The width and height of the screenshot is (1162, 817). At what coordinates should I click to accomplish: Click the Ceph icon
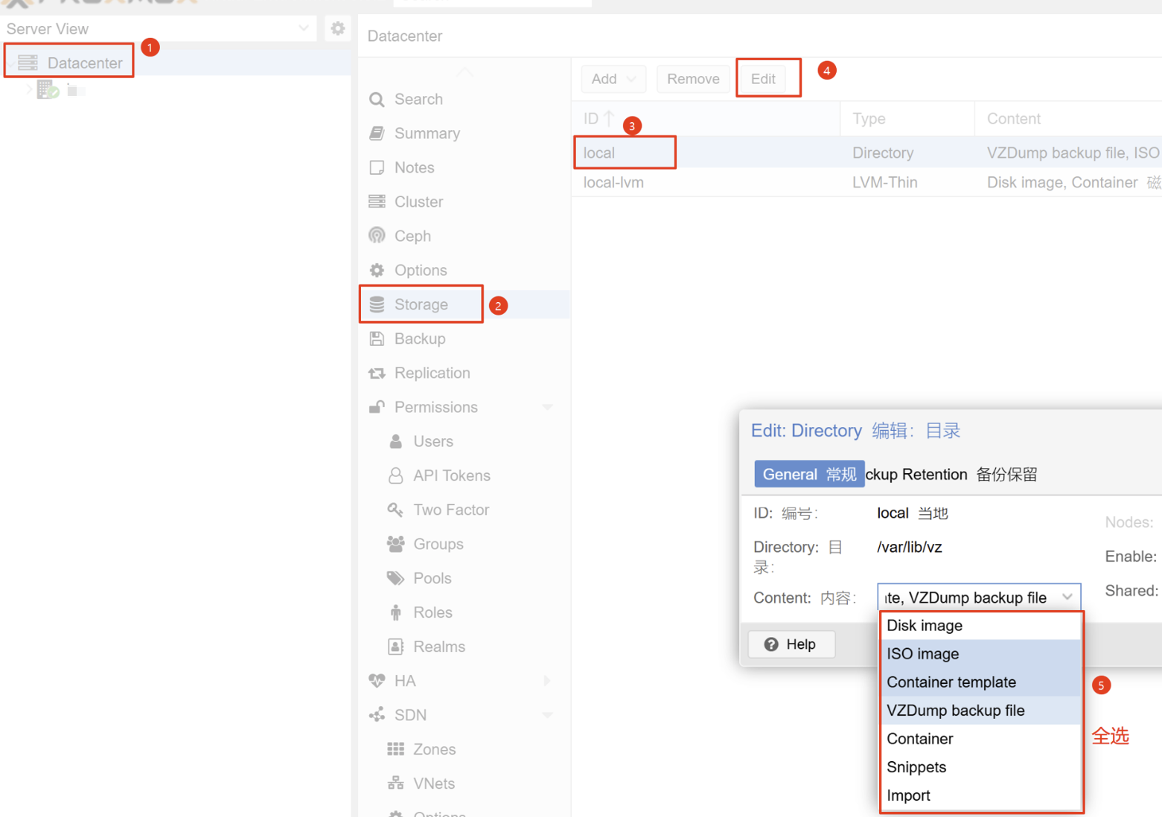click(x=377, y=236)
